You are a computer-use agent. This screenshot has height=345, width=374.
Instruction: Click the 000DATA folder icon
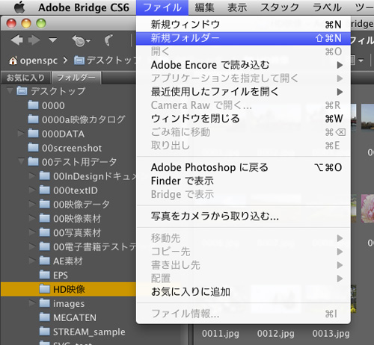(x=33, y=134)
